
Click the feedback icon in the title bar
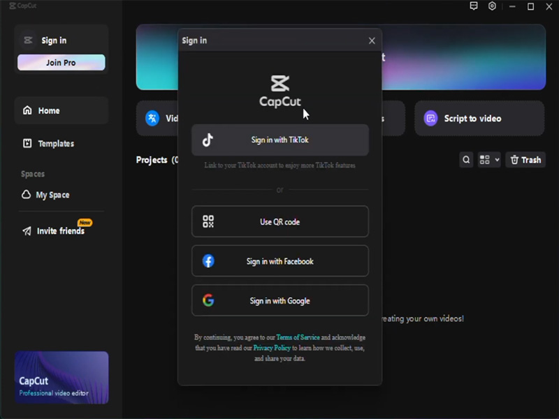click(x=474, y=6)
